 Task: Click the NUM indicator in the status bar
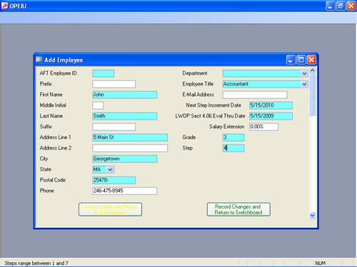click(321, 263)
